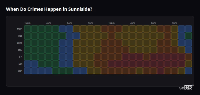
Task: Click the 6pm column label
Action: click(153, 23)
